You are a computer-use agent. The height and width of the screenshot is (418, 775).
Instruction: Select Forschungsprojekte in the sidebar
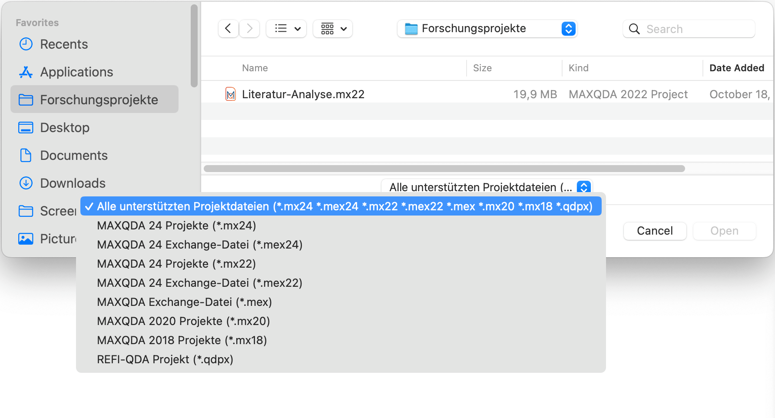(99, 100)
